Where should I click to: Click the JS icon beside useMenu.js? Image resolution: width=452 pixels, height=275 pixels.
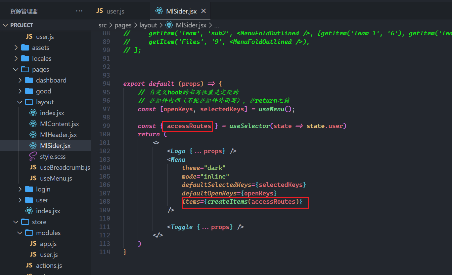(x=33, y=178)
